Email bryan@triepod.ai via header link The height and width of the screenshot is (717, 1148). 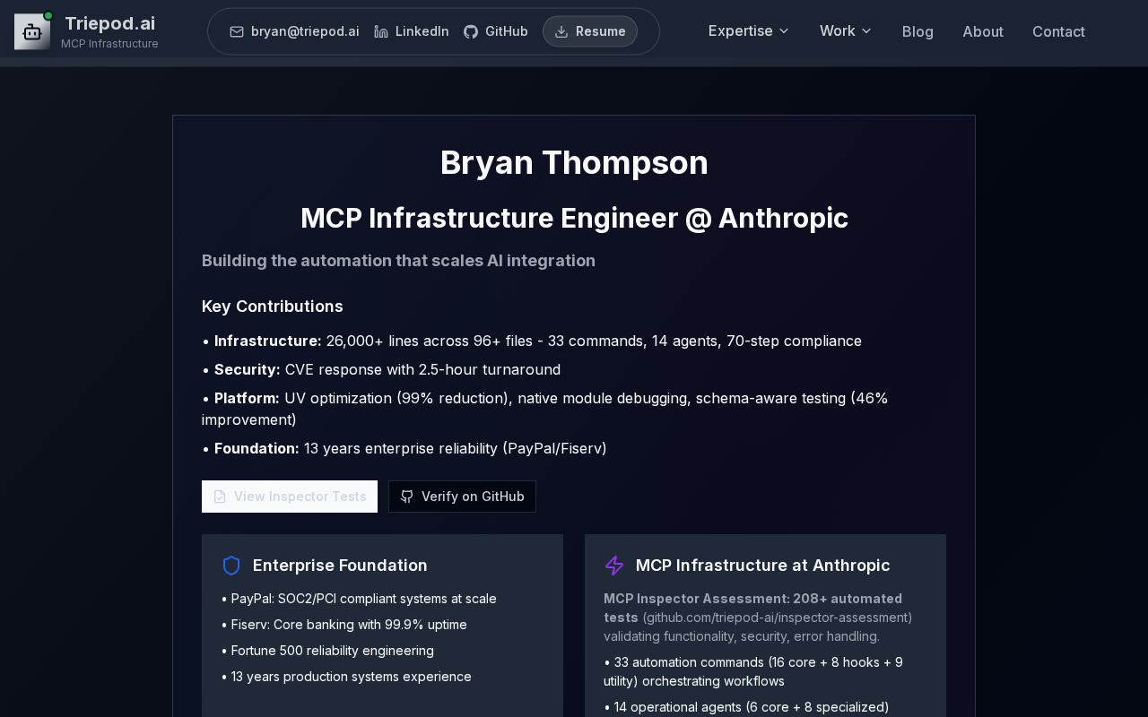tap(294, 31)
